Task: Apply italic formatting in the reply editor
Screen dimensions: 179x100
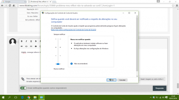Action: (26, 41)
